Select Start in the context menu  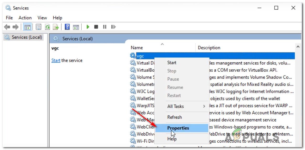172,63
